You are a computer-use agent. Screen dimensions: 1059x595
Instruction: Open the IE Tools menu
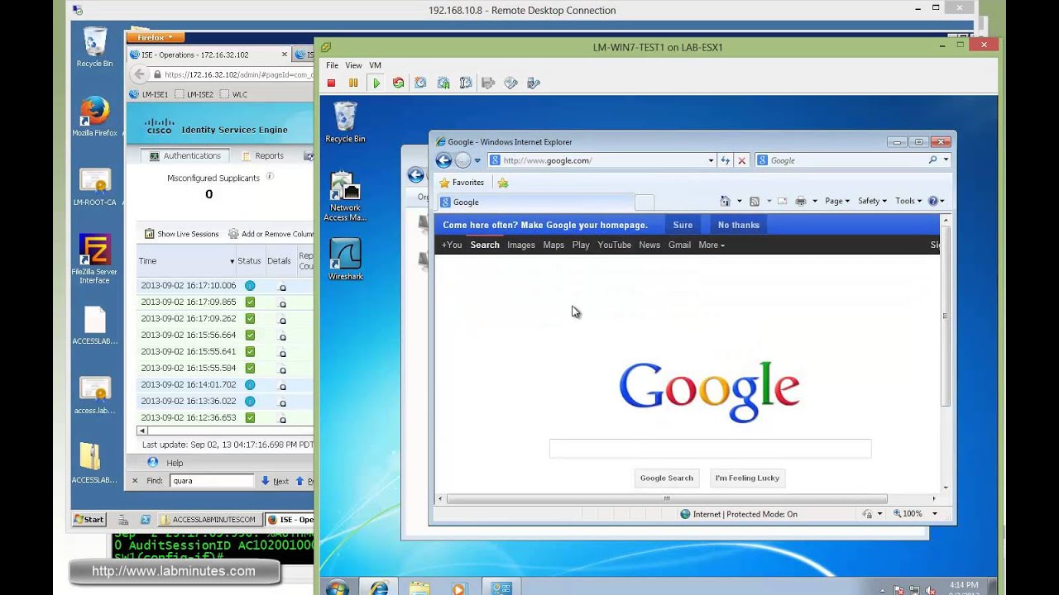(x=908, y=201)
